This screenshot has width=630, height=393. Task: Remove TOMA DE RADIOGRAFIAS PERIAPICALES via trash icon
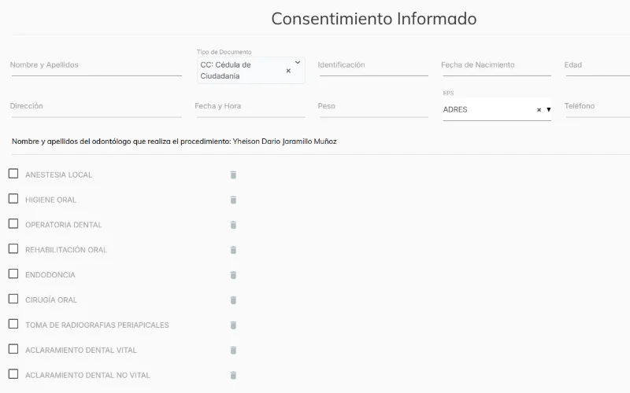(x=233, y=325)
